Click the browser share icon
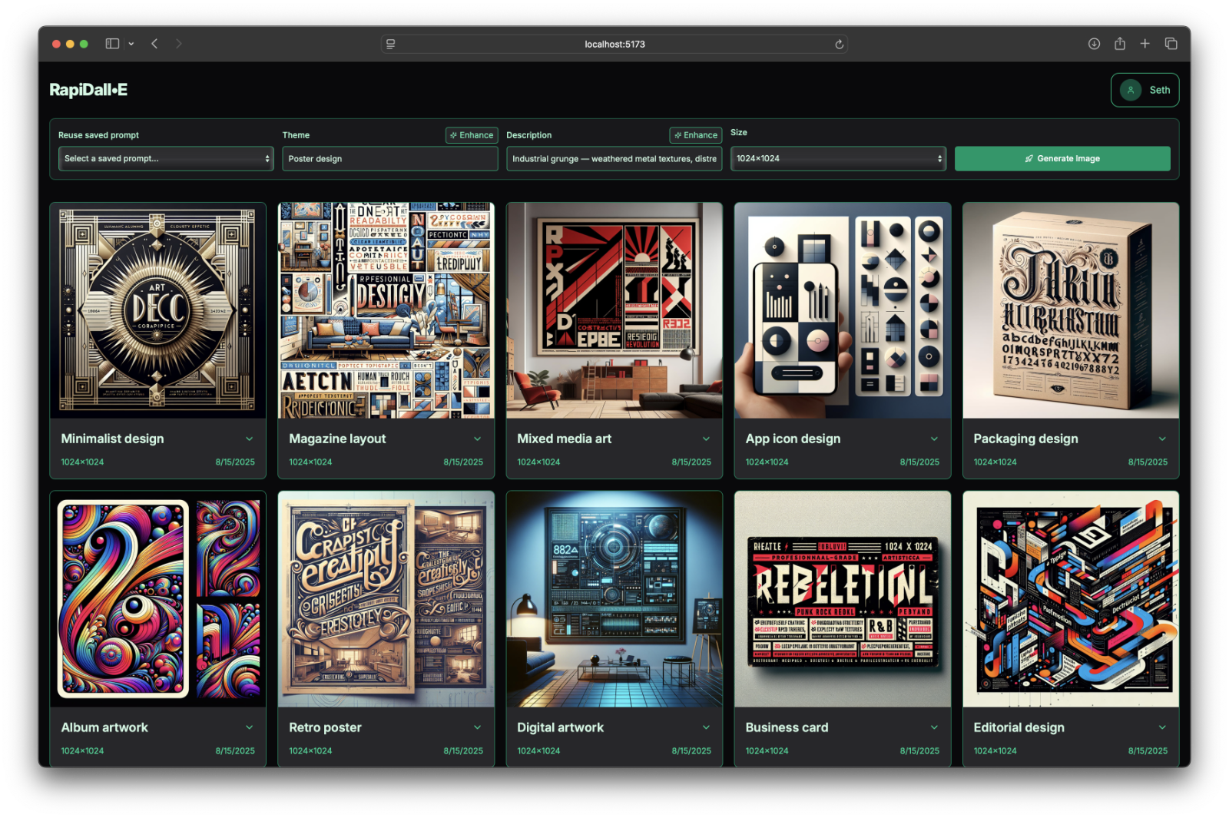This screenshot has height=818, width=1229. coord(1120,44)
